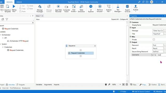166x93 pixels.
Task: Click Export to Excel
Action: pyautogui.click(x=127, y=9)
